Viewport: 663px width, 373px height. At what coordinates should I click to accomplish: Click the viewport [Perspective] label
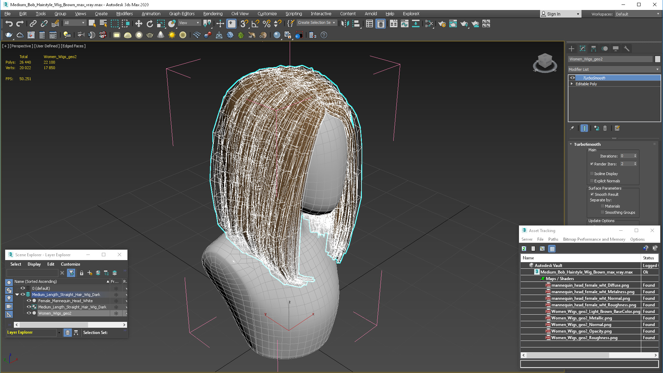(x=21, y=46)
